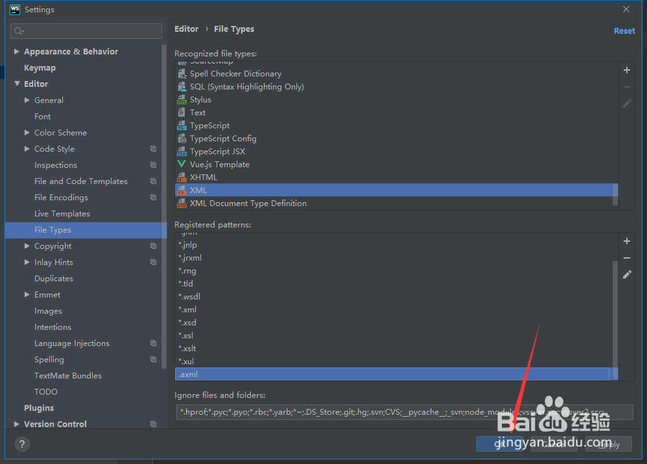Click the pencil to edit the XML file type
647x464 pixels.
coord(626,103)
